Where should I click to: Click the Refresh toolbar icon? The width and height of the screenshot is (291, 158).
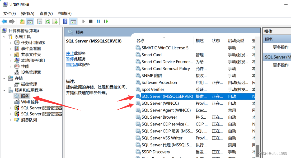(x=48, y=22)
